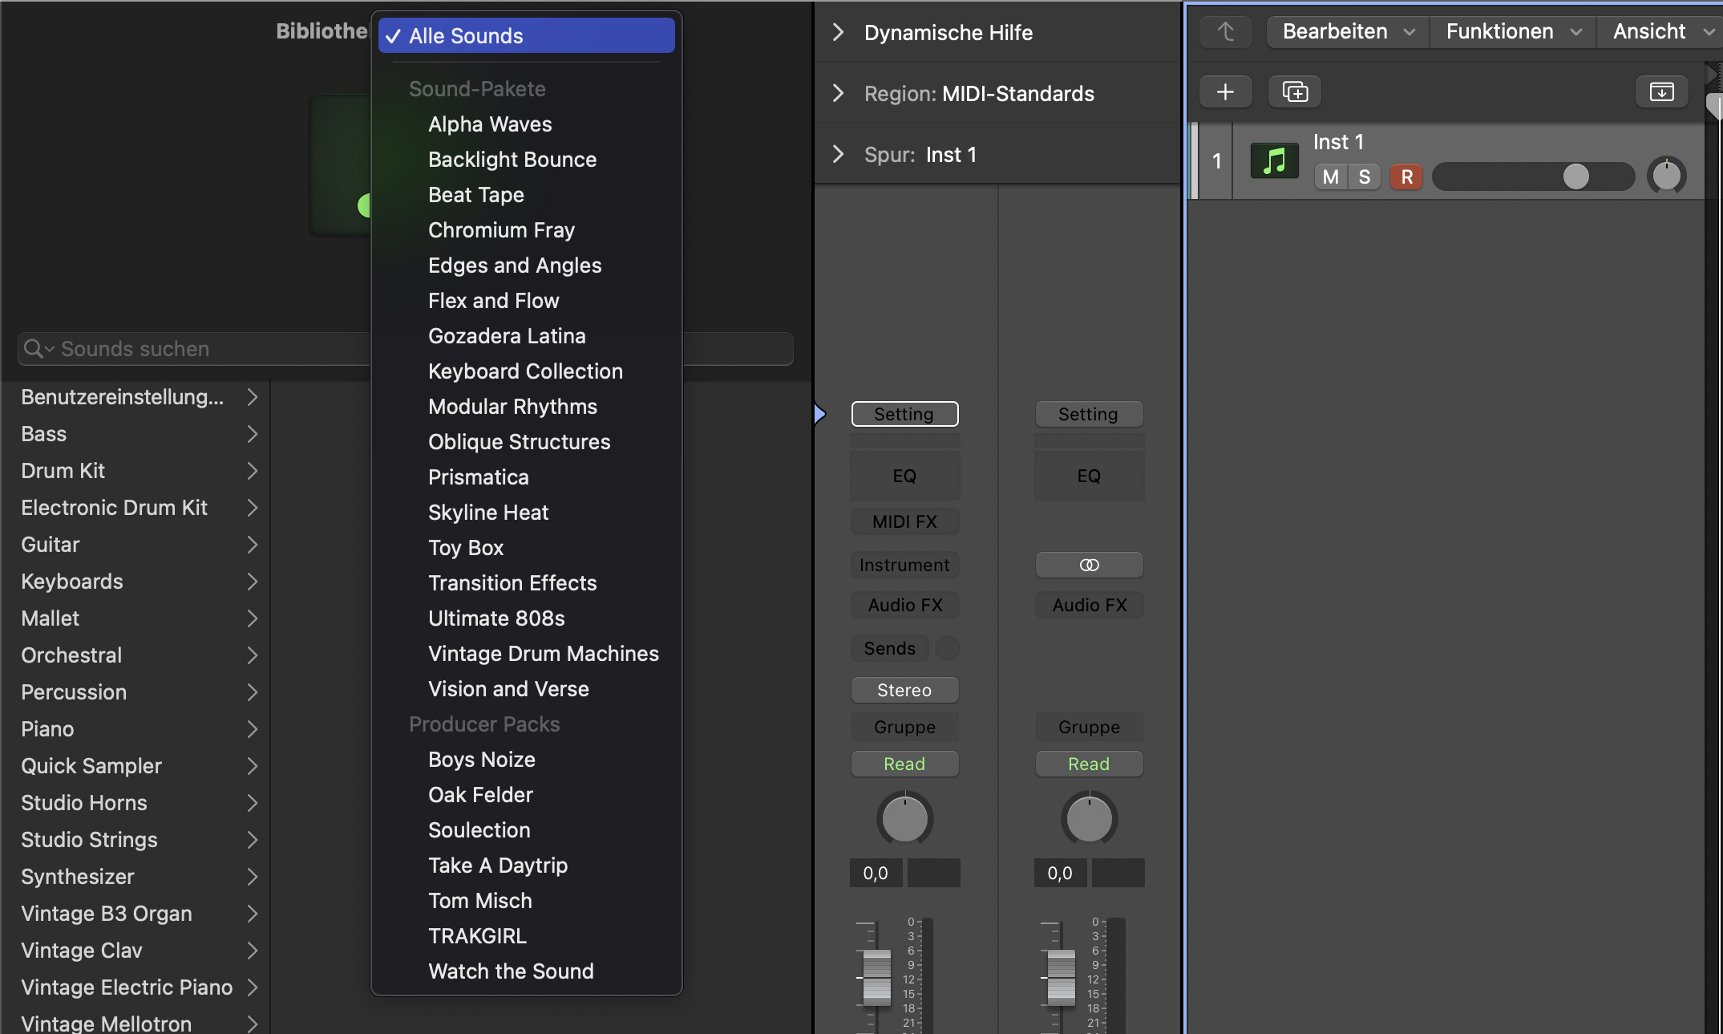Image resolution: width=1723 pixels, height=1034 pixels.
Task: Select the 'Alle Sounds' menu item
Action: pos(527,33)
